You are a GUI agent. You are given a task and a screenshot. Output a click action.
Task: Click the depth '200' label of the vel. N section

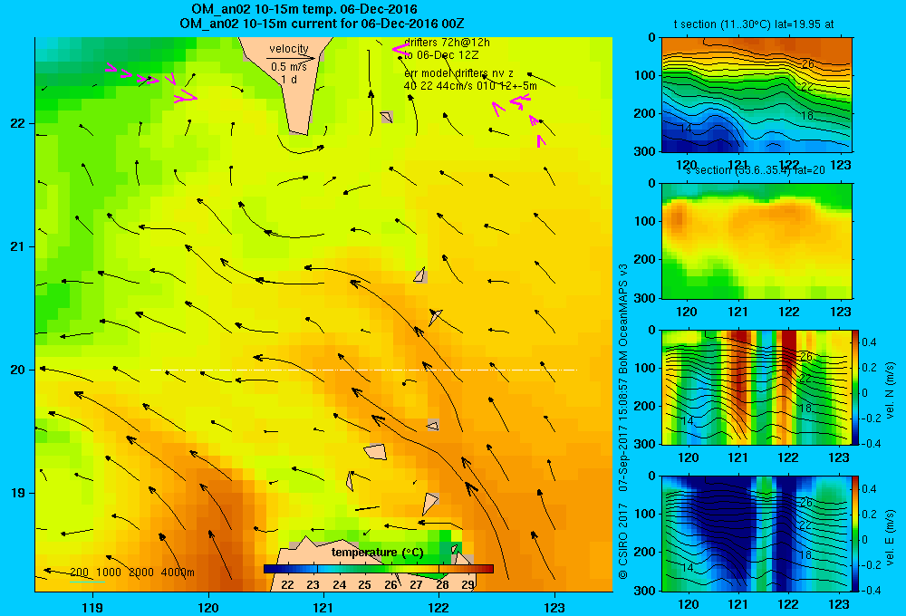pos(645,406)
